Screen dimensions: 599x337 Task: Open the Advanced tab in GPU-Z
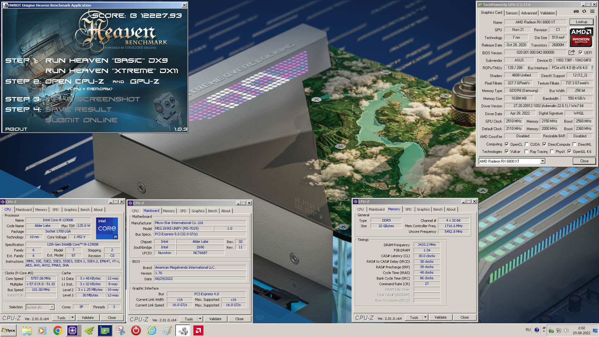tap(529, 13)
